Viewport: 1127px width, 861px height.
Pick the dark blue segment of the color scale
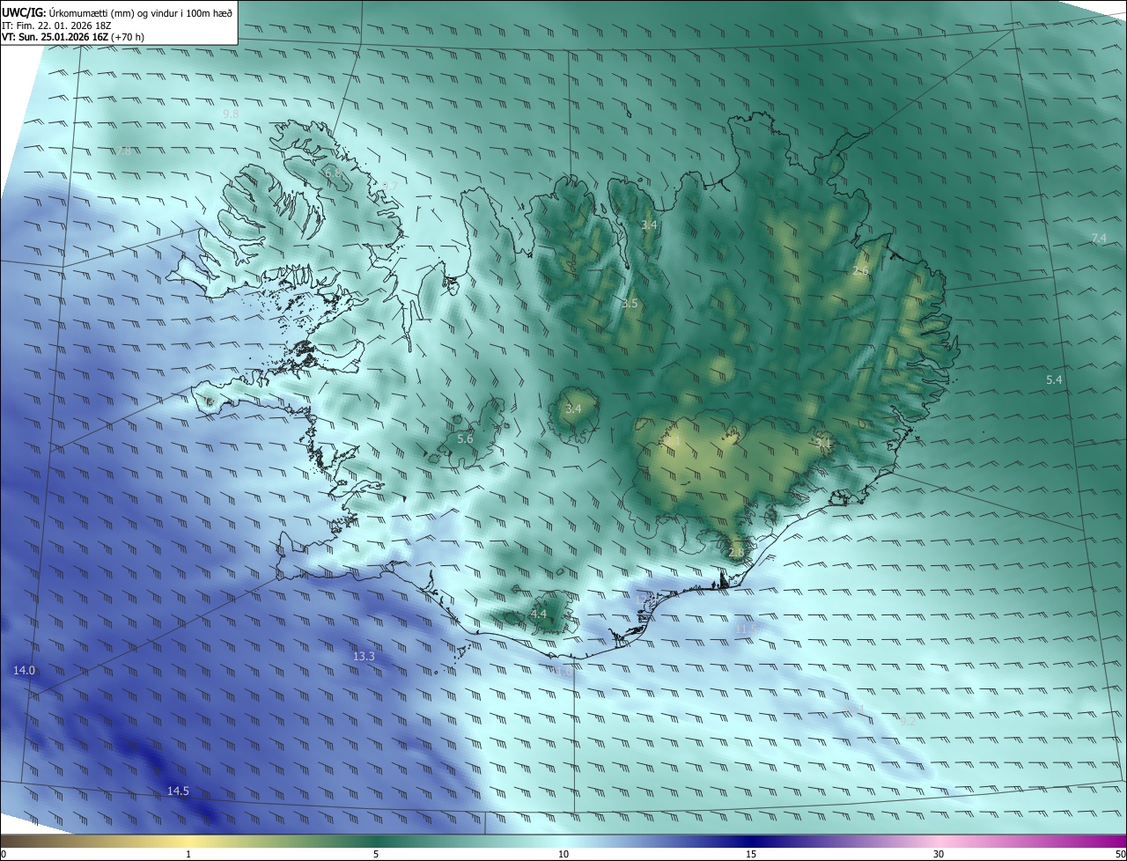(x=751, y=841)
